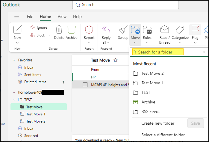209x142 pixels.
Task: Click the Reply all arrows icon
Action: (106, 30)
